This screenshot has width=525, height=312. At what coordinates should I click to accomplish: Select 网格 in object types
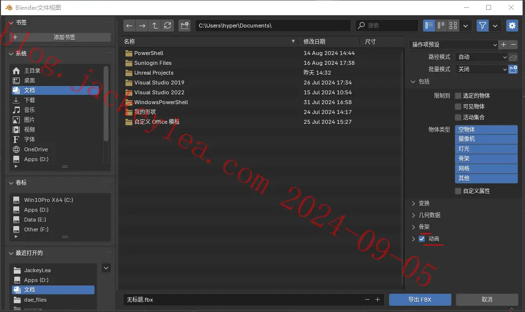(486, 169)
